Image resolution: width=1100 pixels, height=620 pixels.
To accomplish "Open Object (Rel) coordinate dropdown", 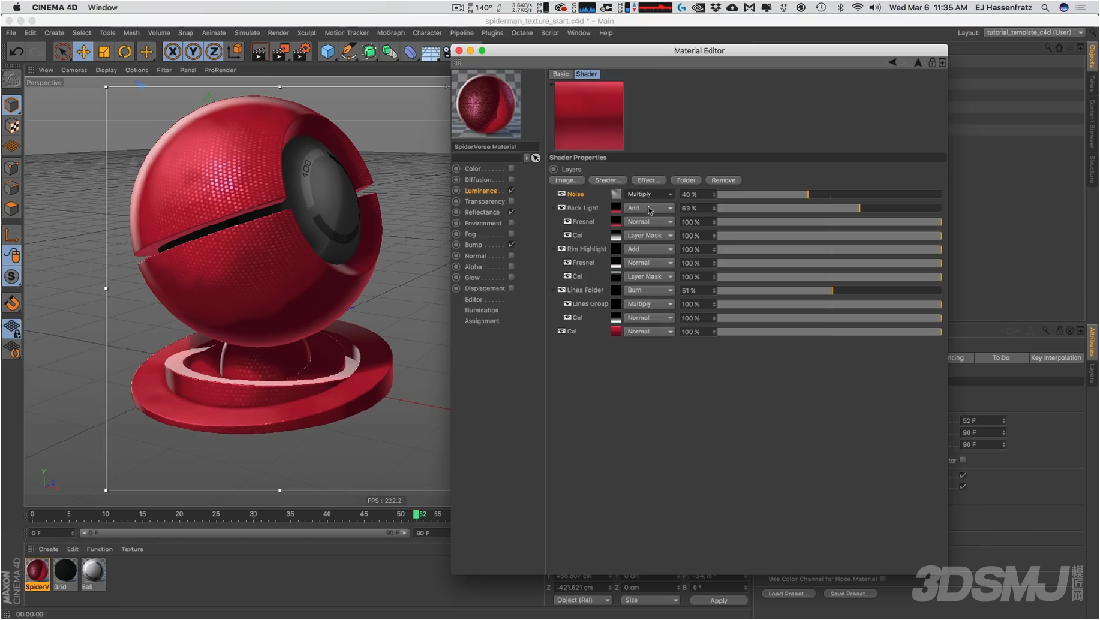I will click(x=582, y=600).
